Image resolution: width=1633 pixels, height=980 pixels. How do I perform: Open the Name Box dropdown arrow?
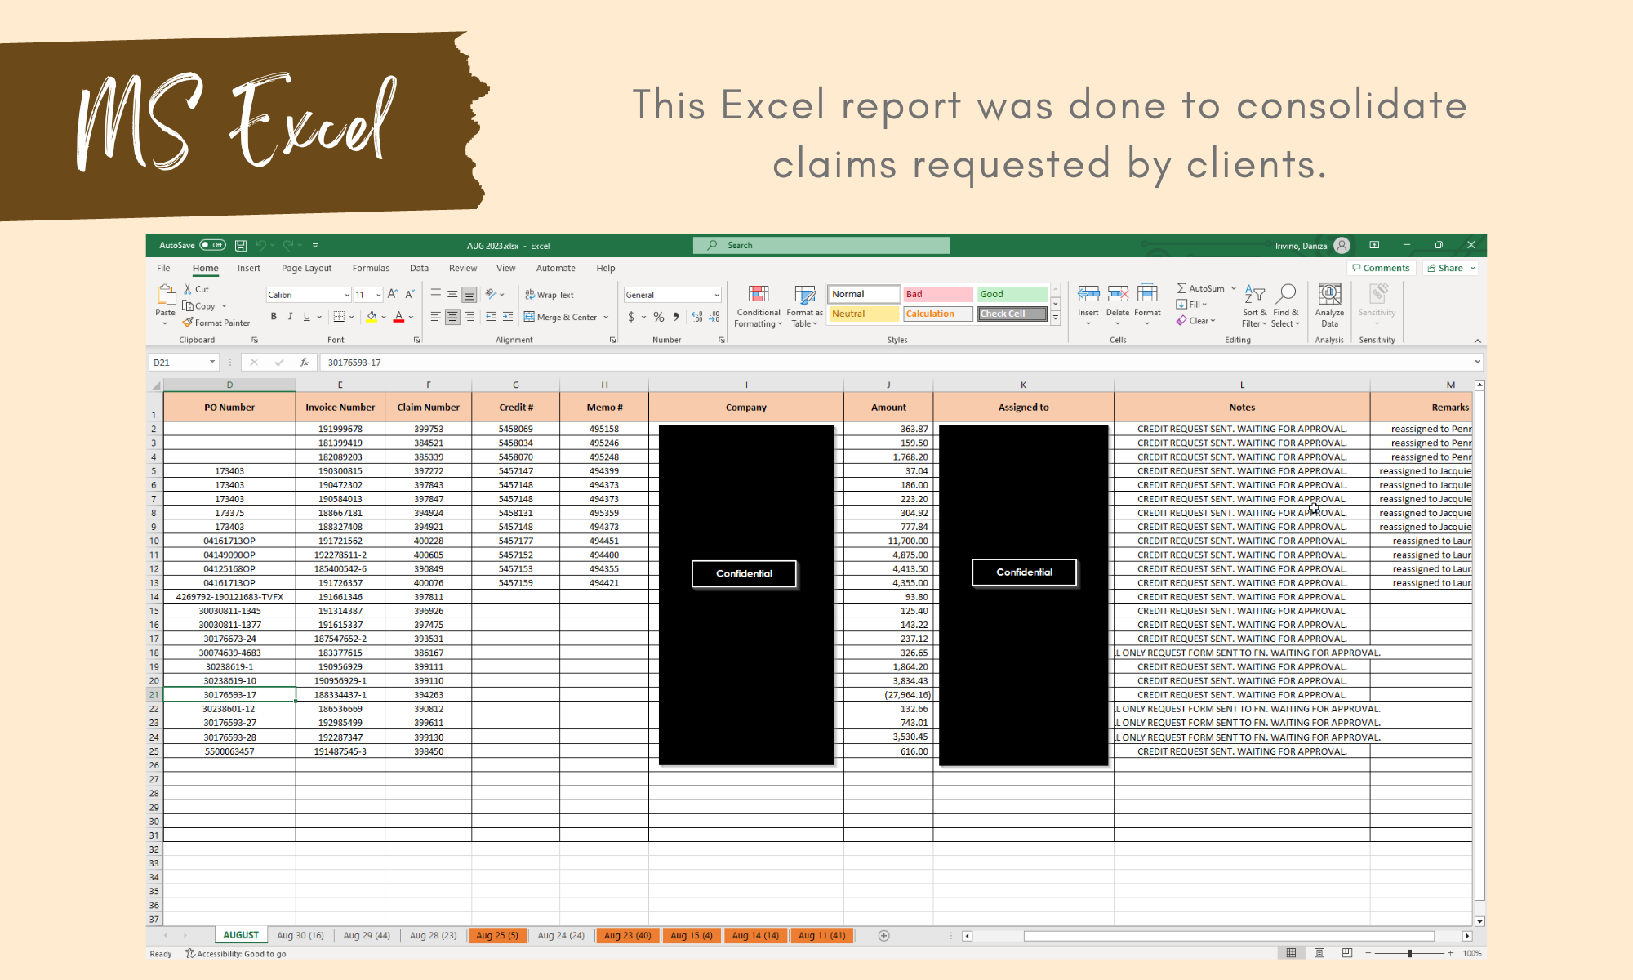[212, 363]
